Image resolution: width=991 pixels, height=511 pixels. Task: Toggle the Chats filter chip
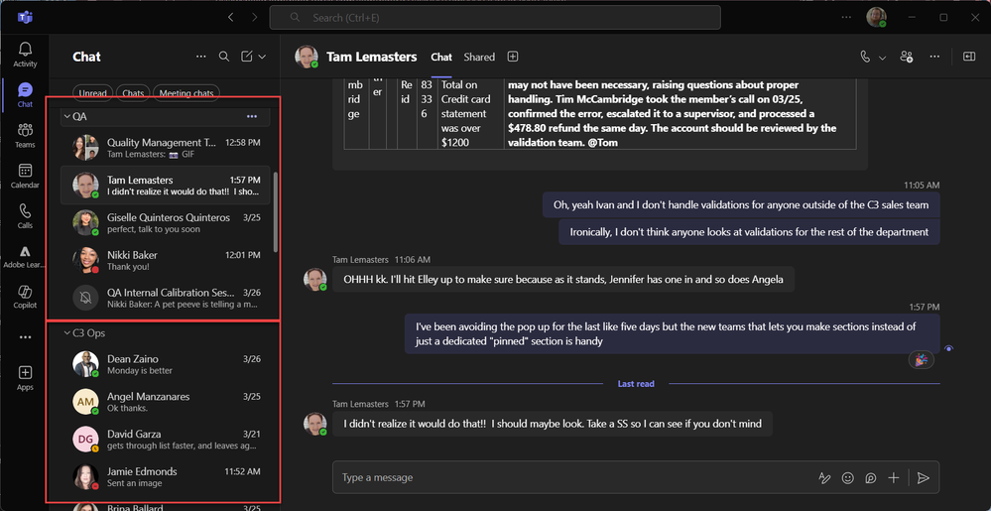click(133, 94)
